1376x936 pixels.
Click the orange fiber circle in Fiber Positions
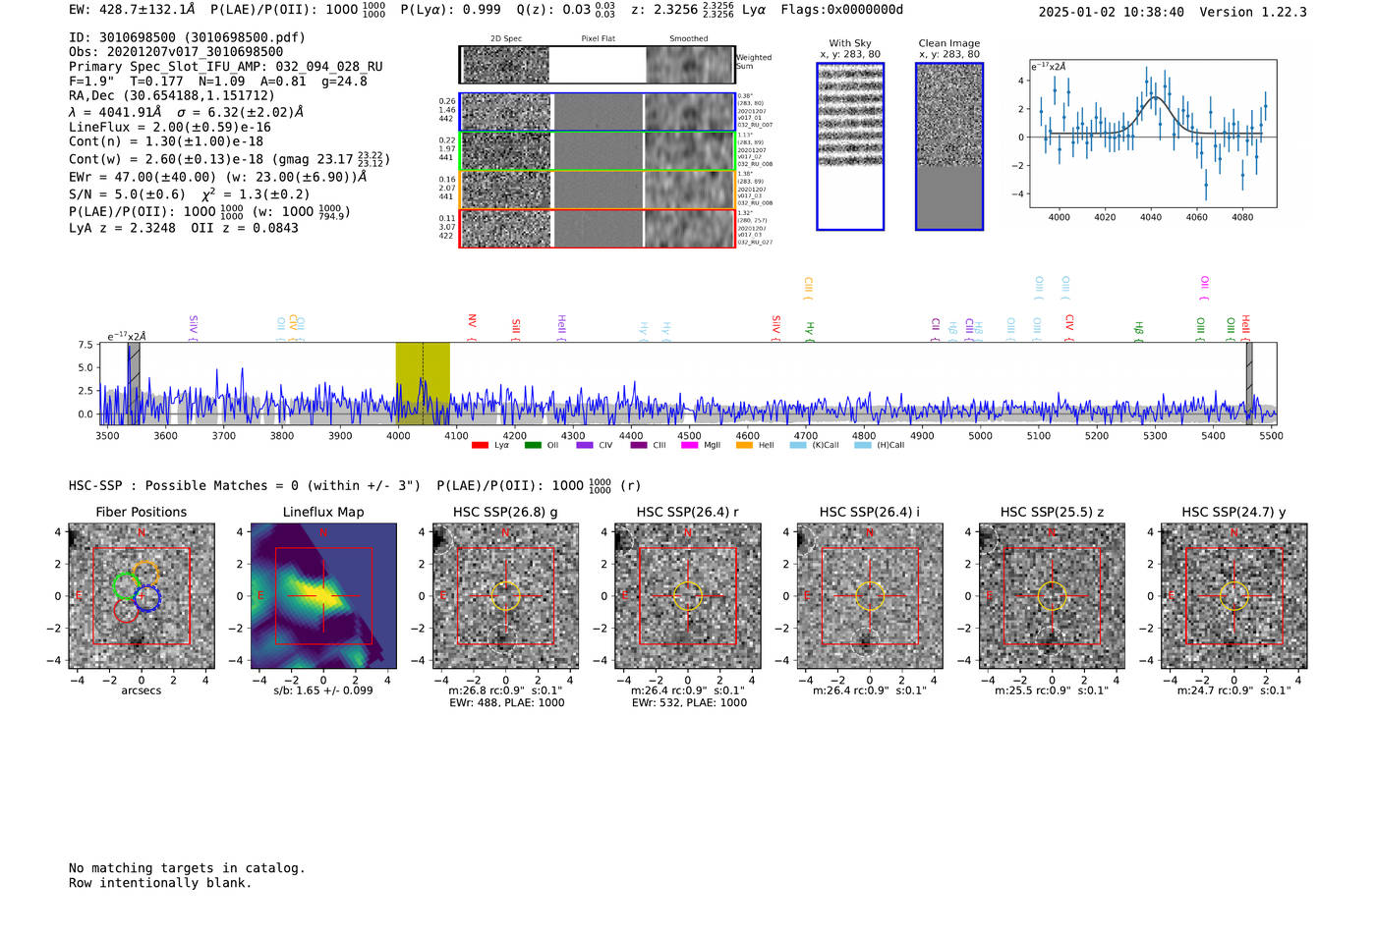click(x=145, y=573)
